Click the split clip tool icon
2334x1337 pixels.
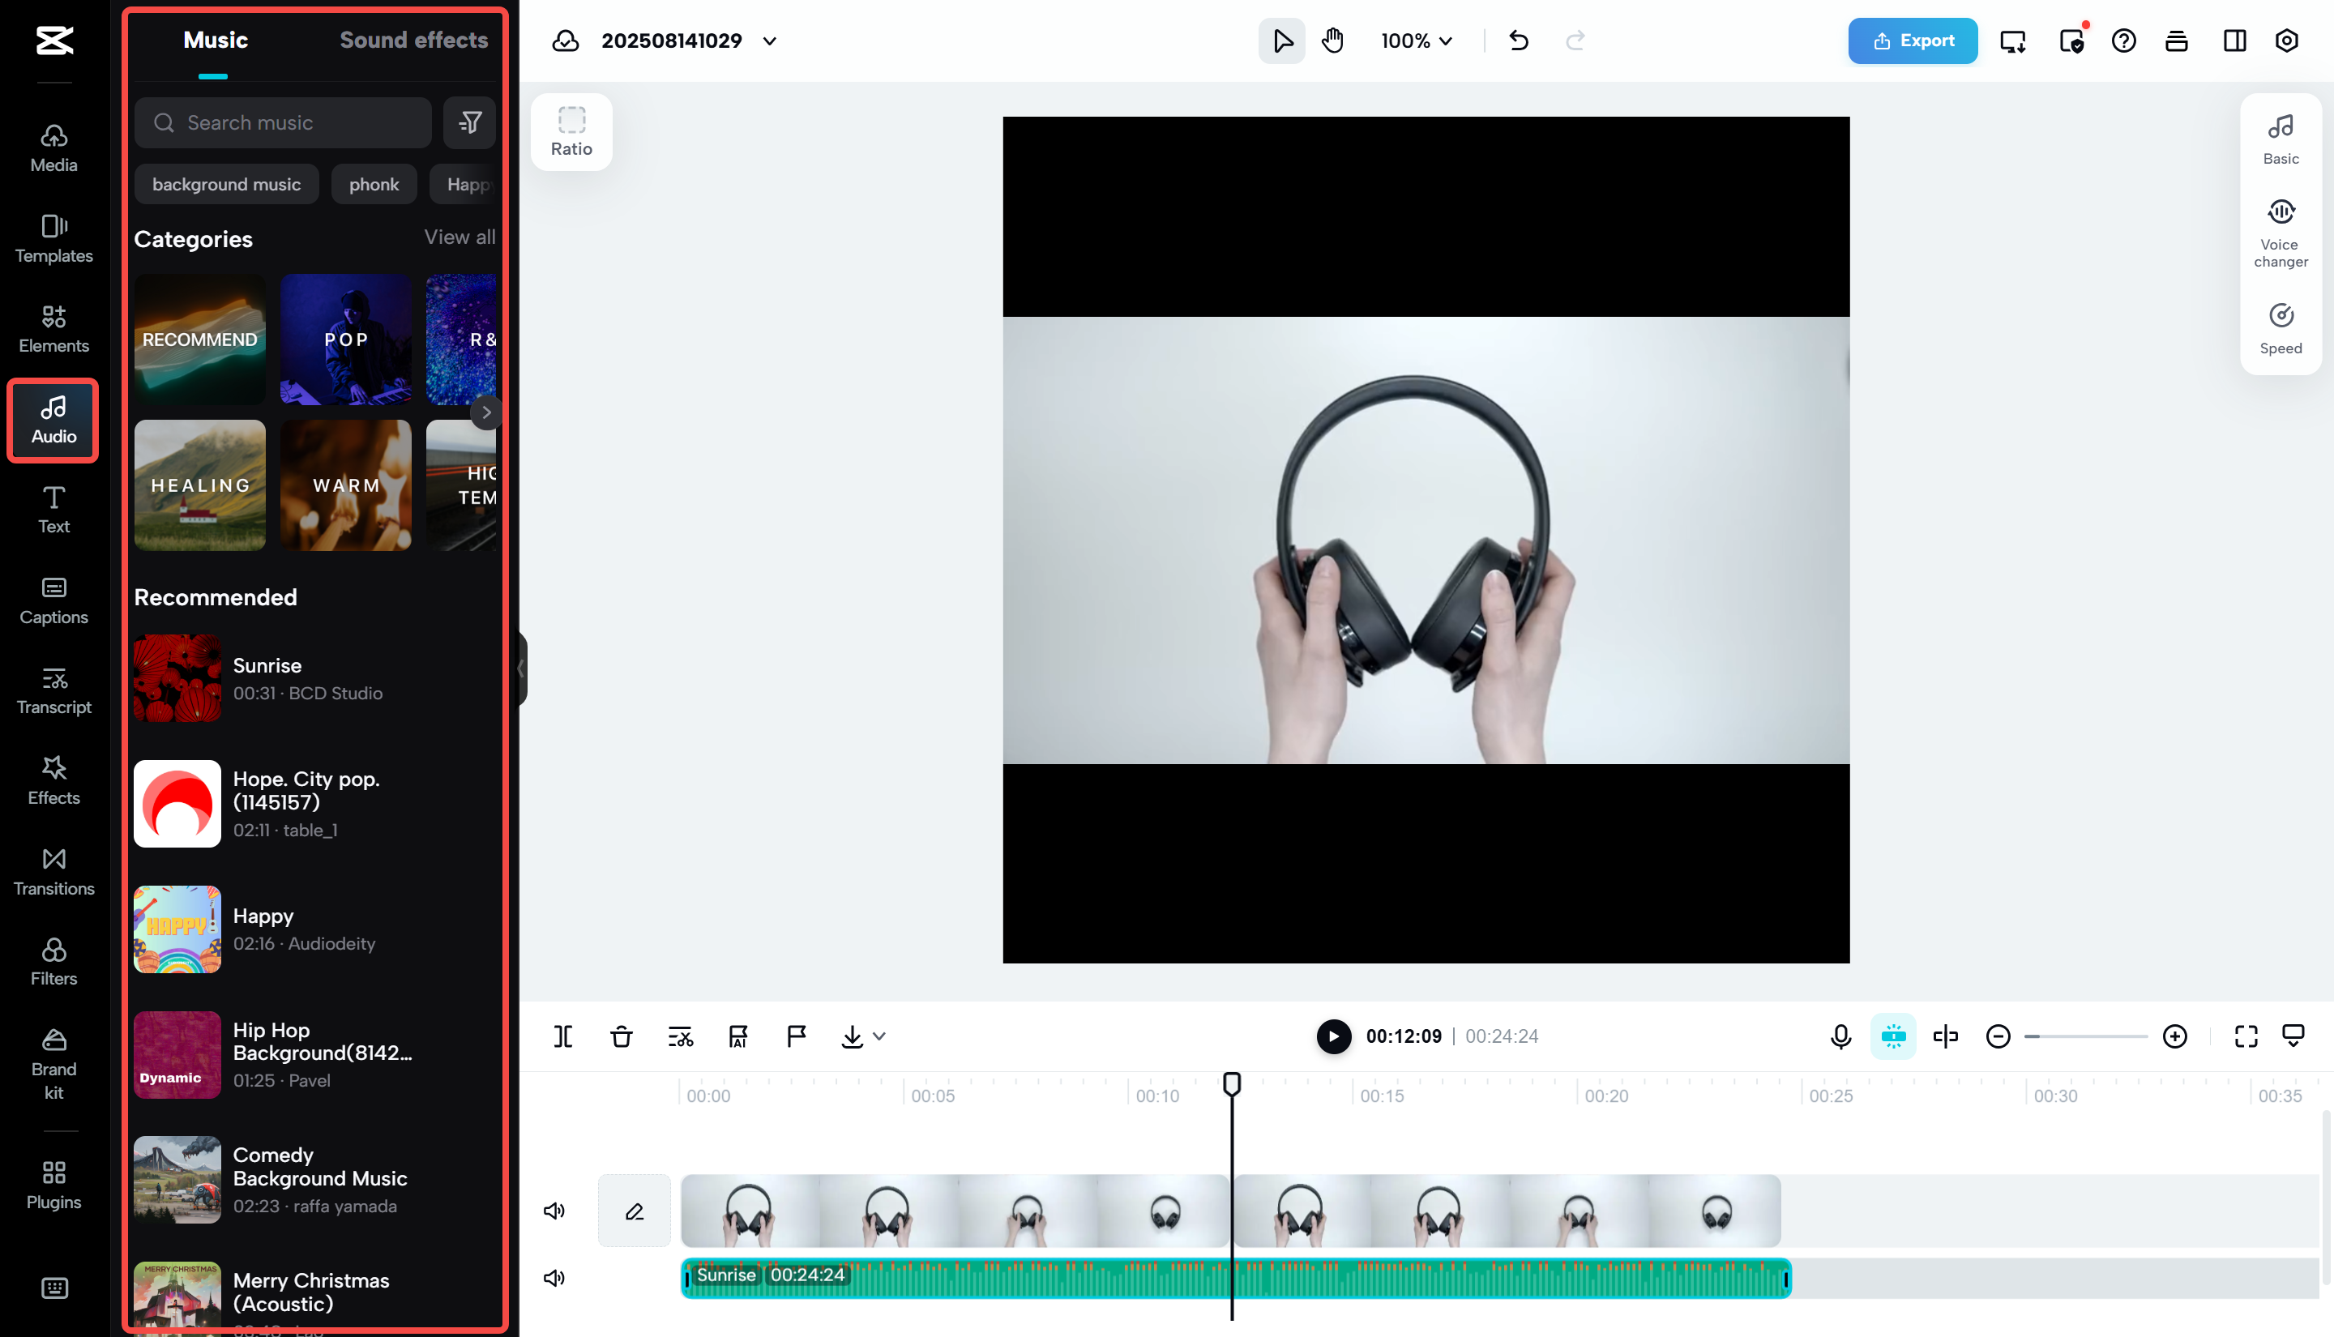pos(563,1036)
